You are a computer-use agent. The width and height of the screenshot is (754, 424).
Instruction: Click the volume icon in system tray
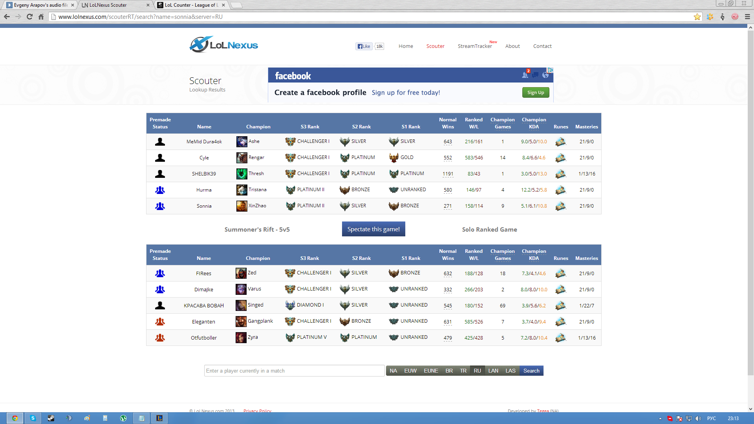coord(698,419)
